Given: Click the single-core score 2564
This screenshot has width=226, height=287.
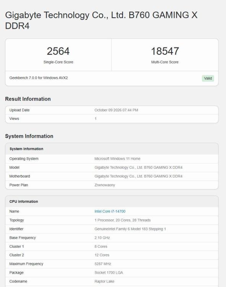Looking at the screenshot, I should [58, 51].
